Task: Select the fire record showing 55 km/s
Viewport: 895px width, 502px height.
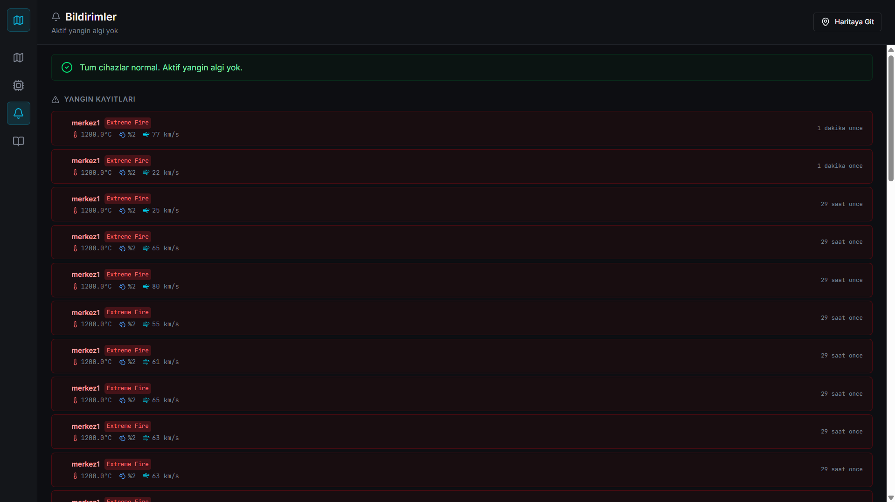Action: click(x=462, y=318)
